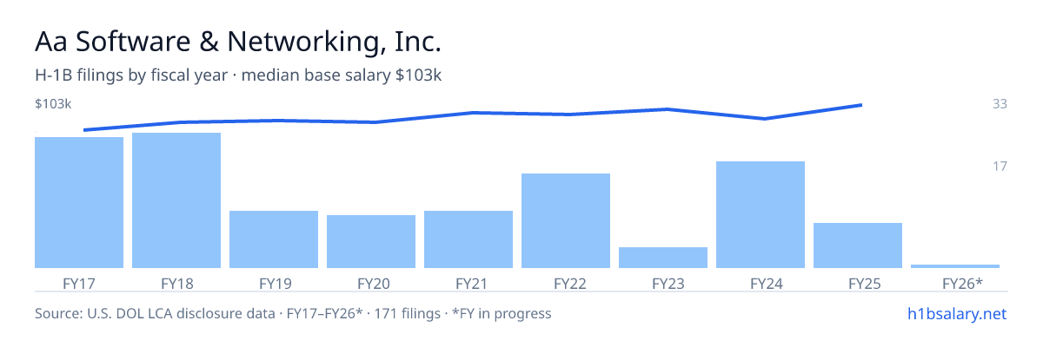
Task: Select the FY19 bar in chart
Action: click(274, 239)
